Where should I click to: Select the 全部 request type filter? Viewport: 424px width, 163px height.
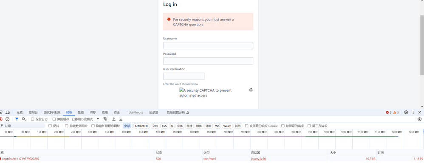point(127,126)
